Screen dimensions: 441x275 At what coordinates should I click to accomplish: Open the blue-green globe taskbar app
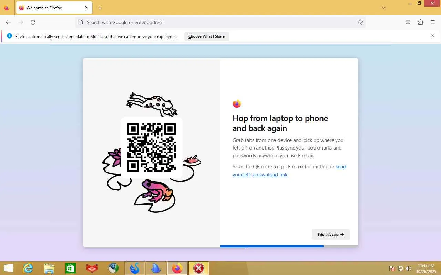113,268
